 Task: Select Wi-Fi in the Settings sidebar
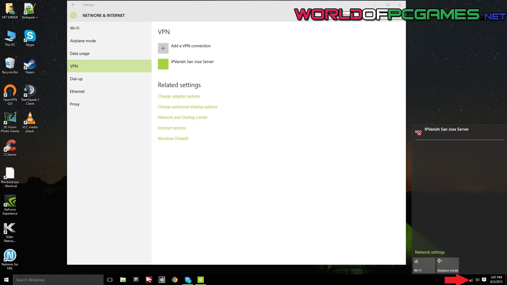point(109,28)
